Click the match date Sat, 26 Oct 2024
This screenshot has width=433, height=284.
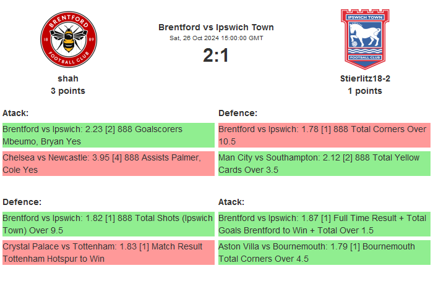216,38
